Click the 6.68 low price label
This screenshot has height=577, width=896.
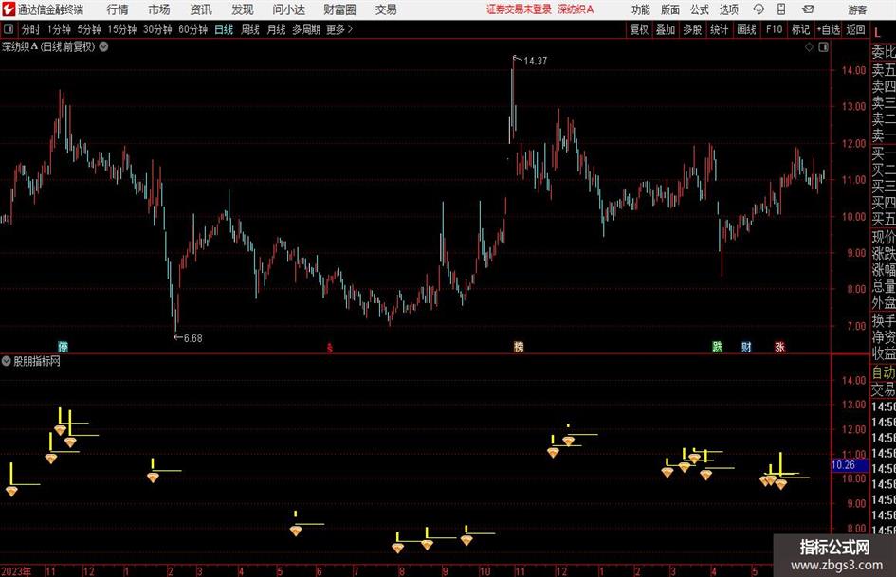click(193, 338)
